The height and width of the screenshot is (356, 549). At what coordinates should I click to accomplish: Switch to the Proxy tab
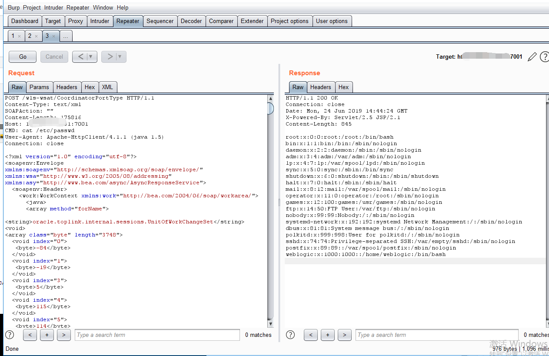click(x=76, y=21)
